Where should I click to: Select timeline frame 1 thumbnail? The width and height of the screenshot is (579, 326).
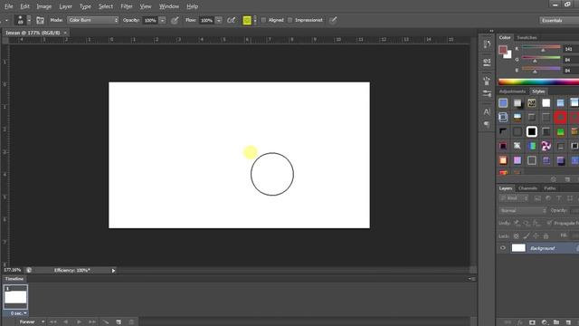tap(15, 297)
